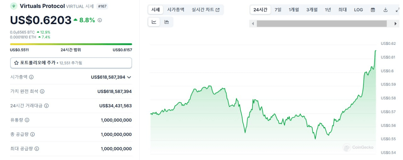Switch to 시세 tab
403x160 pixels.
click(x=156, y=10)
